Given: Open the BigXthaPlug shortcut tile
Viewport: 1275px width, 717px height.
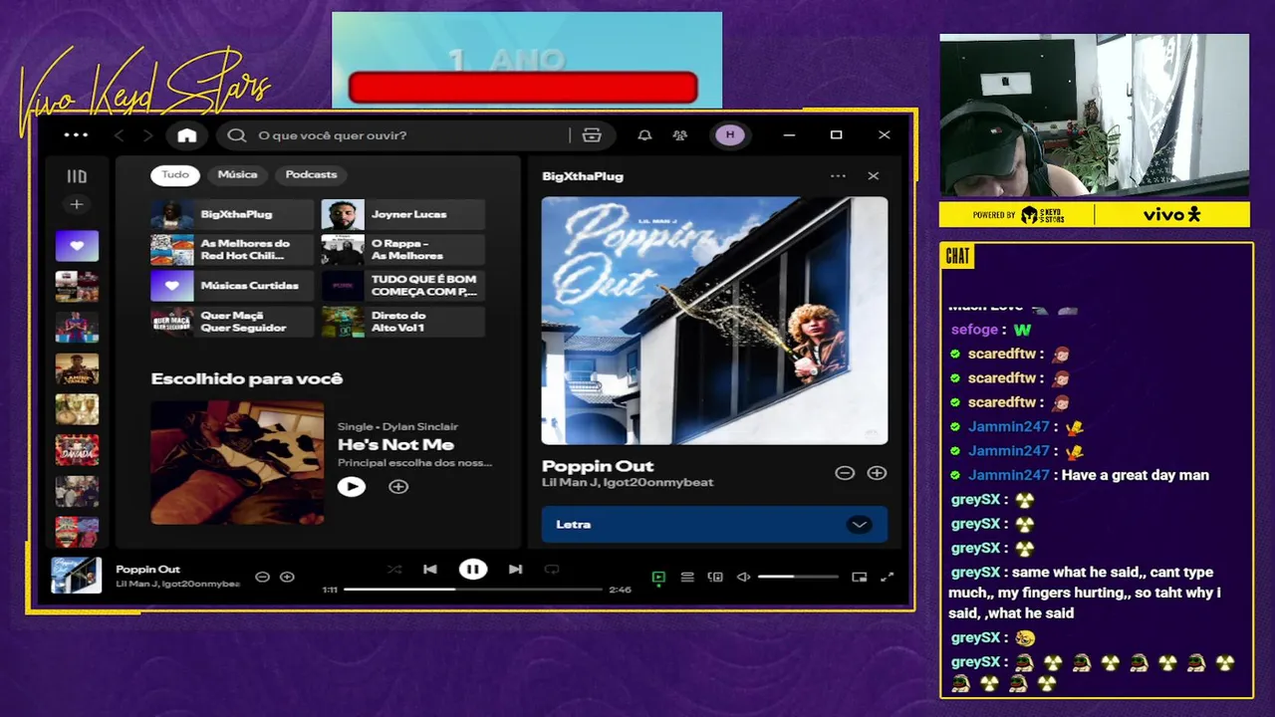Looking at the screenshot, I should 232,214.
